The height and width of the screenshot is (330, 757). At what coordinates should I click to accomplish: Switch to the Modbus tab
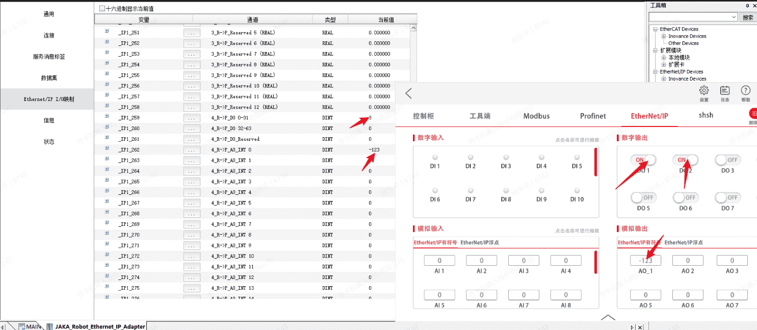tap(536, 116)
